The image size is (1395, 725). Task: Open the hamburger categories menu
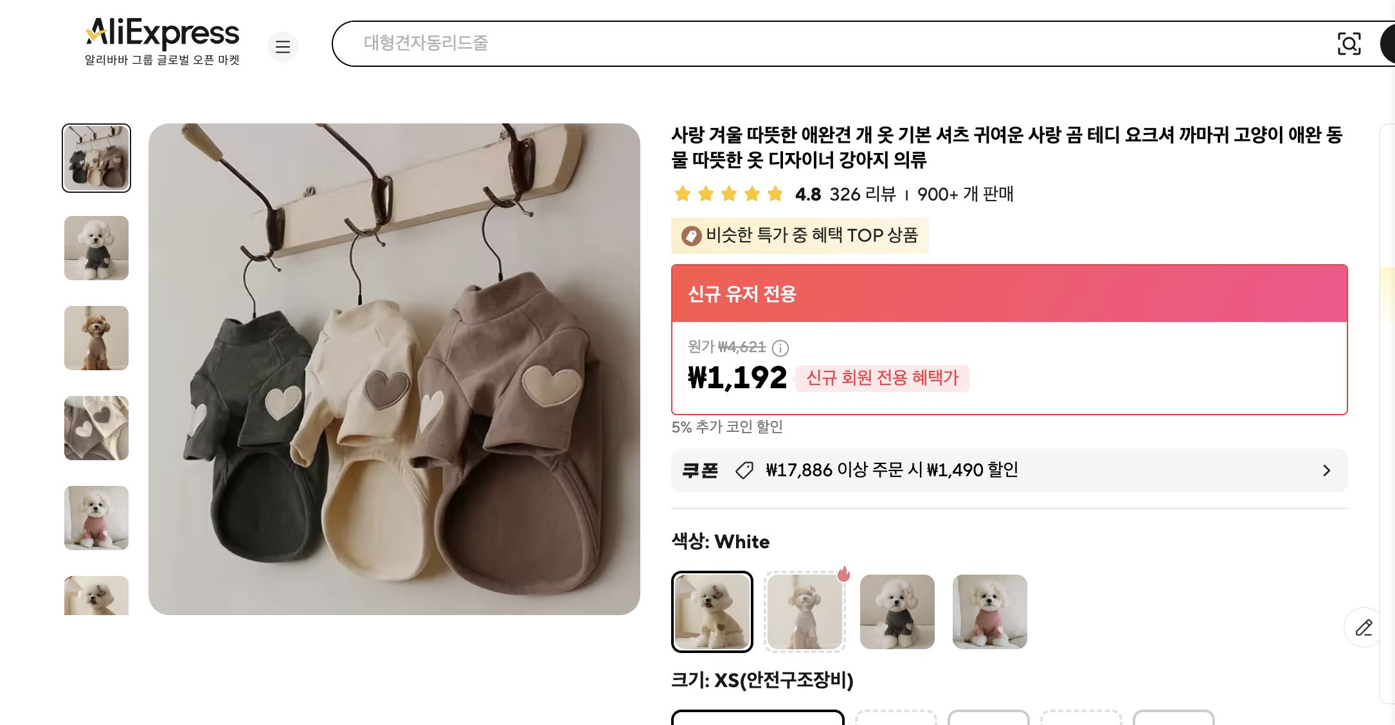click(283, 47)
